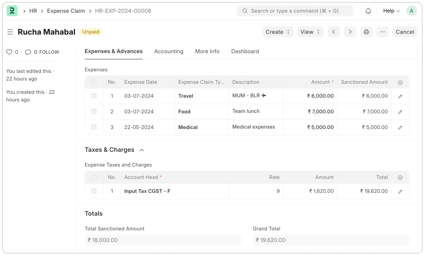Go to previous document using left arrow

click(x=334, y=32)
